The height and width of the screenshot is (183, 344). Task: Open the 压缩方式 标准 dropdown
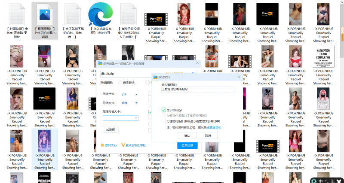[x=136, y=103]
